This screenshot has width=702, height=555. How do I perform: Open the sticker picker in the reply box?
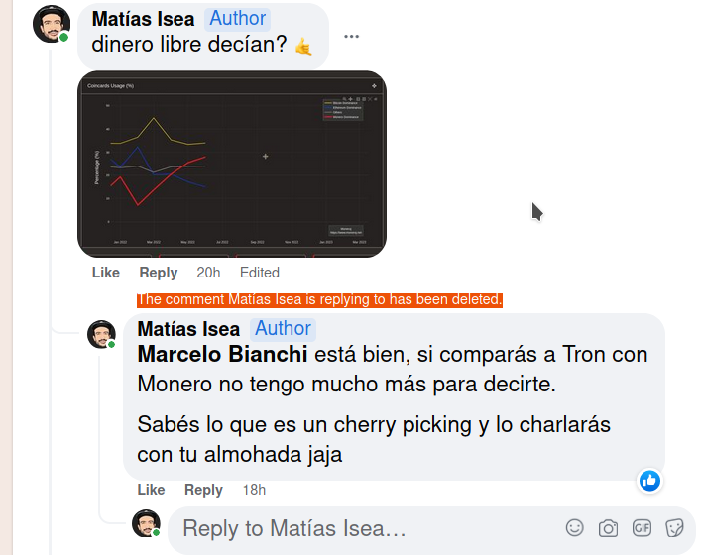675,528
